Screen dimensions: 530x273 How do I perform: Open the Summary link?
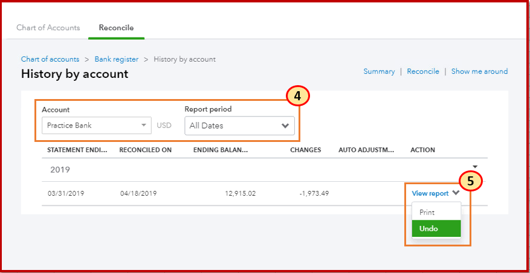coord(379,71)
